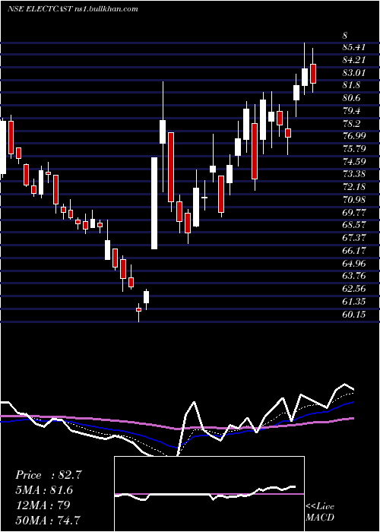This screenshot has height=532, width=380.
Task: Click the 64.96 price axis label
Action: (x=354, y=263)
